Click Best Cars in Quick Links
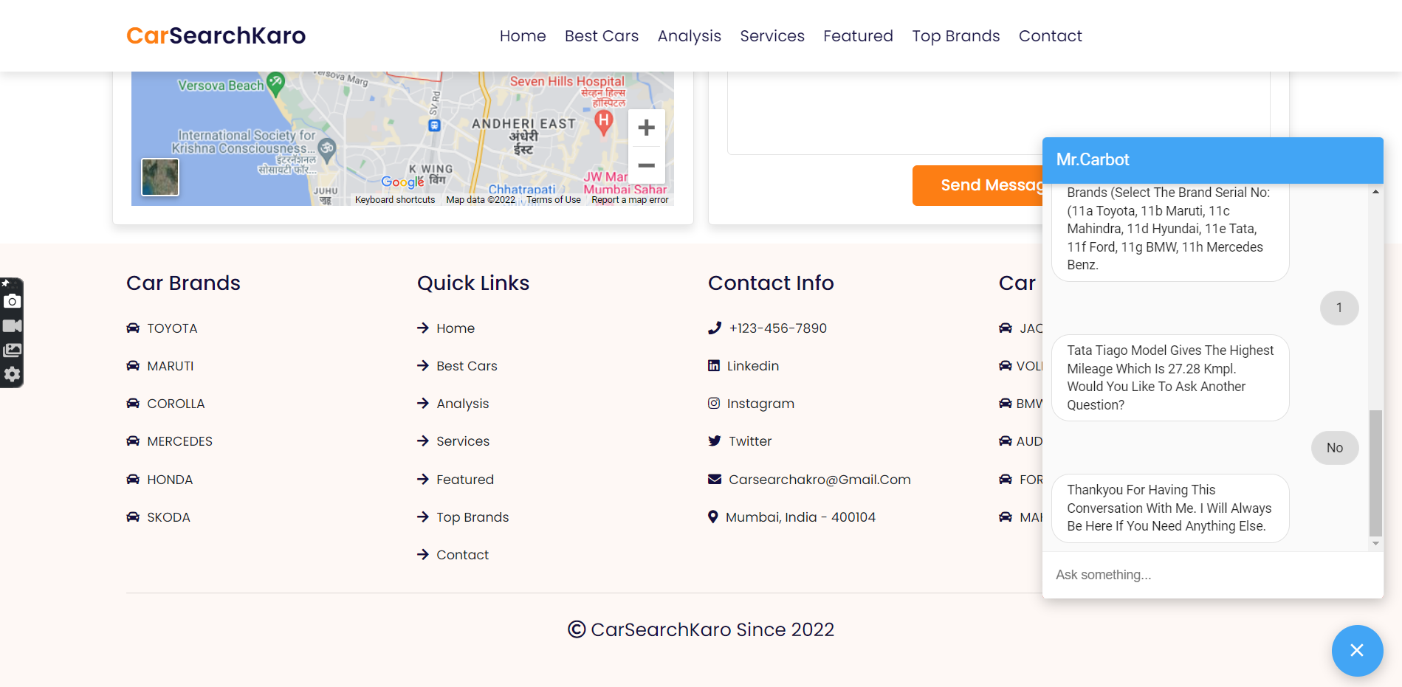This screenshot has height=687, width=1402. [467, 366]
